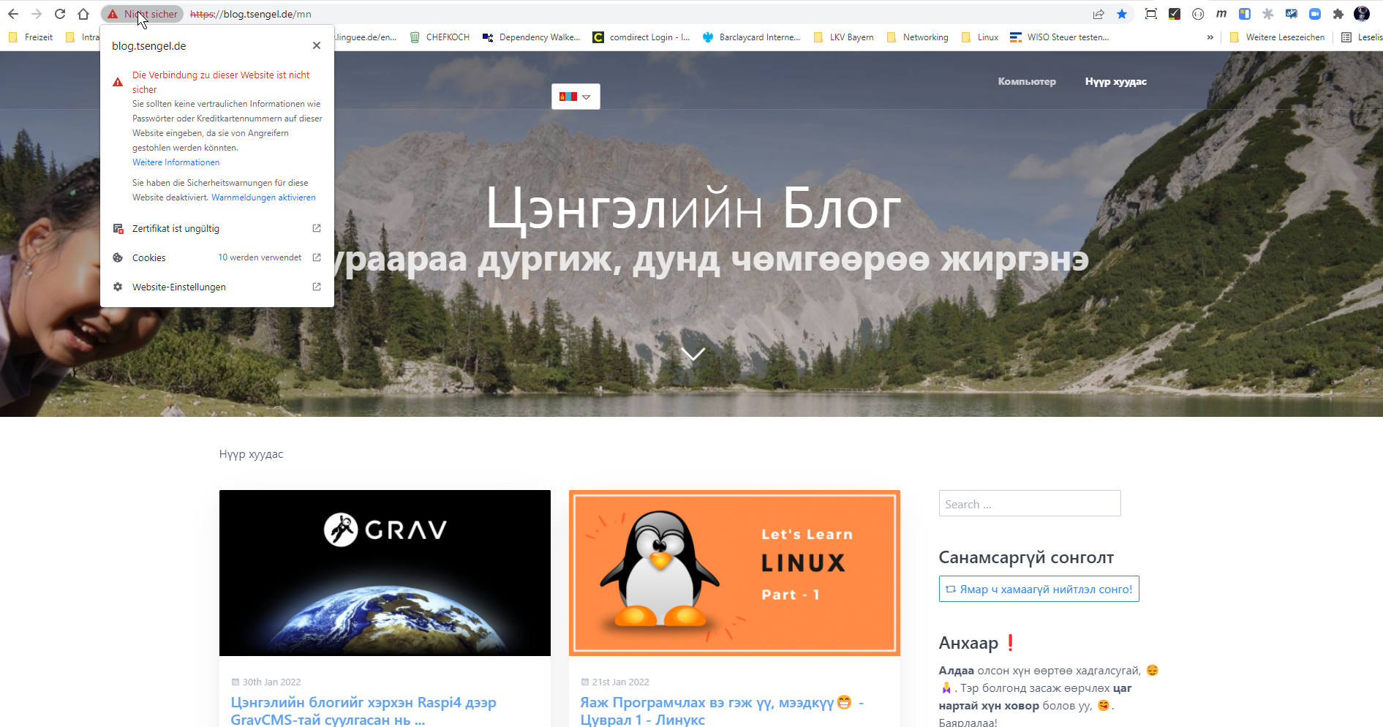Open Cookies entry showing 10 in use
Screen dimensions: 1383x727
(217, 257)
